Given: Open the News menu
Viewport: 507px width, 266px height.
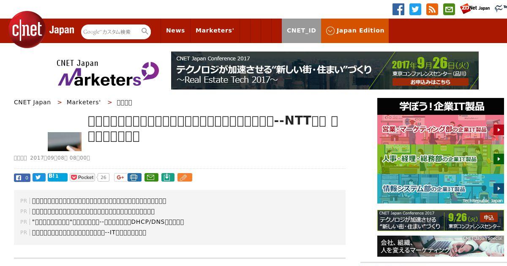Looking at the screenshot, I should point(175,30).
